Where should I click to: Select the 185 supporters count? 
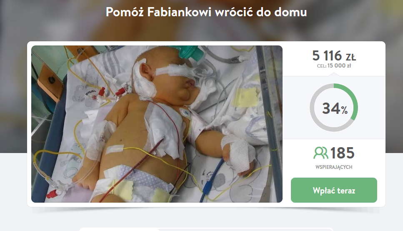tap(342, 153)
